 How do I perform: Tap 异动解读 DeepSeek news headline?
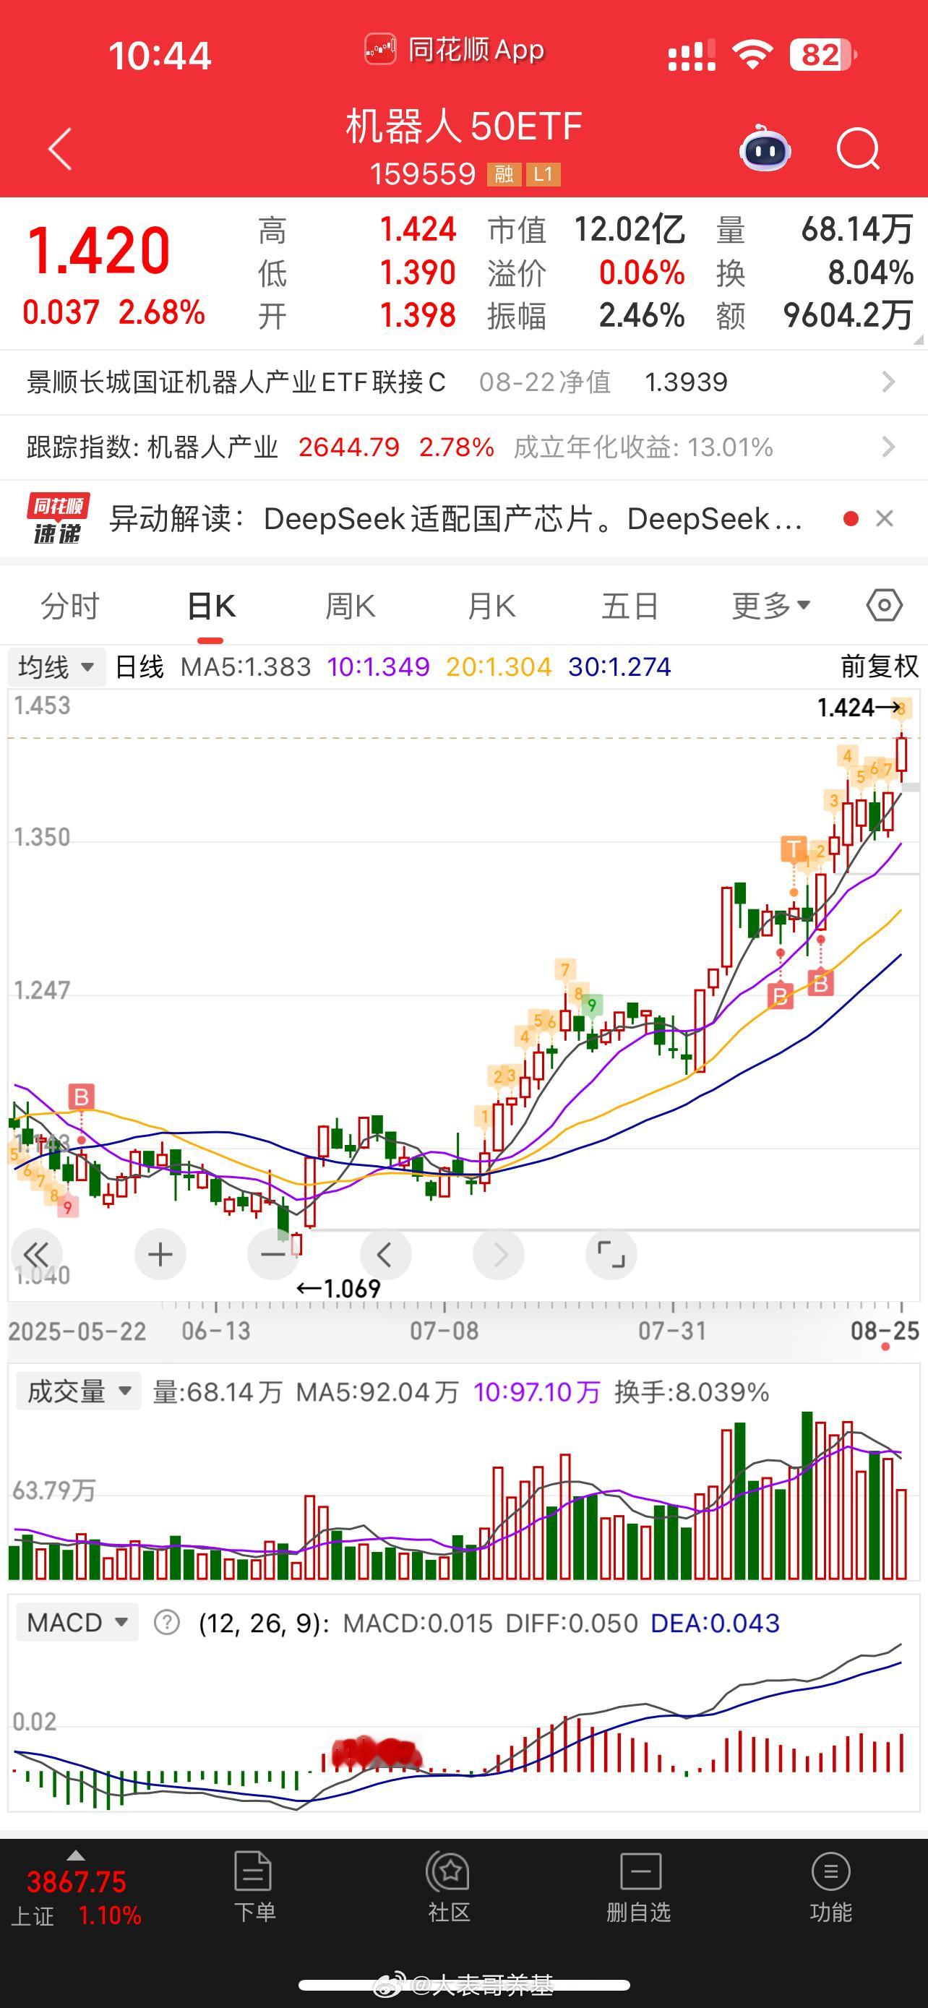coord(455,518)
